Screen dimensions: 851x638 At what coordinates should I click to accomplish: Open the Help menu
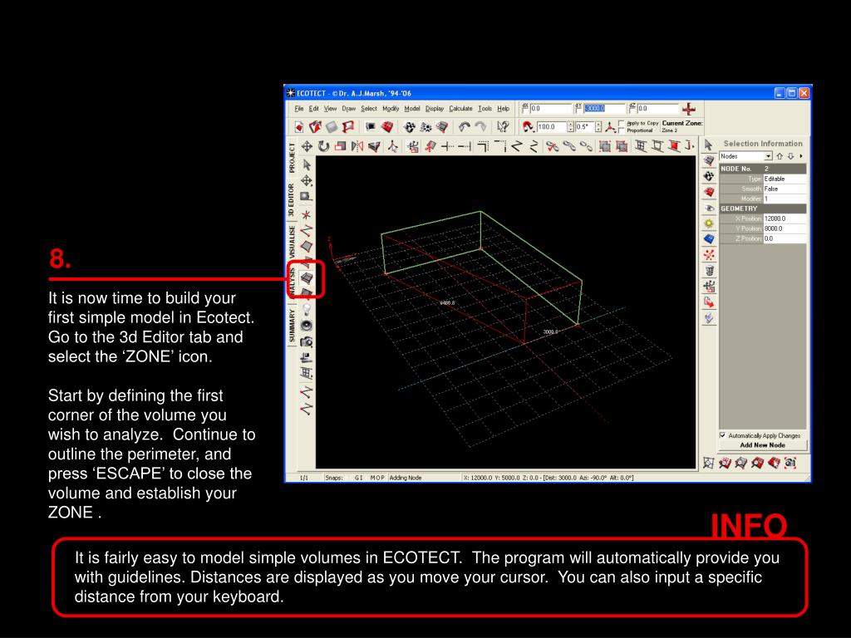(x=503, y=109)
